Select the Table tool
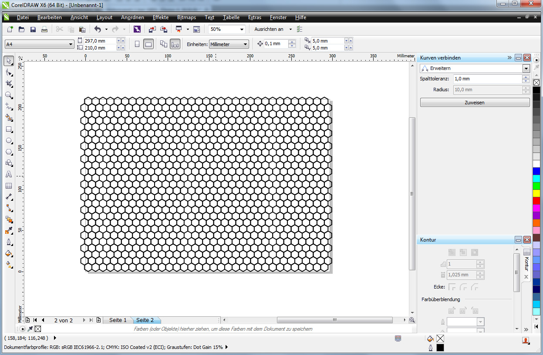 [9, 186]
